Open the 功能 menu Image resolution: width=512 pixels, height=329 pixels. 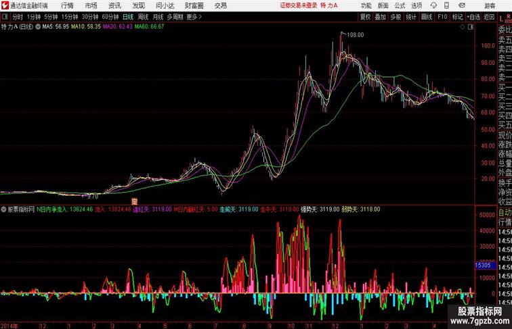pos(366,5)
